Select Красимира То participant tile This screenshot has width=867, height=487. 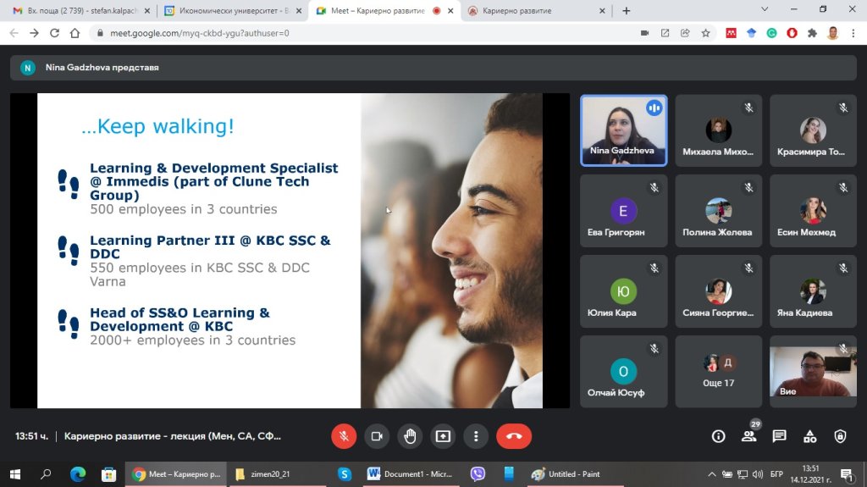coord(813,130)
